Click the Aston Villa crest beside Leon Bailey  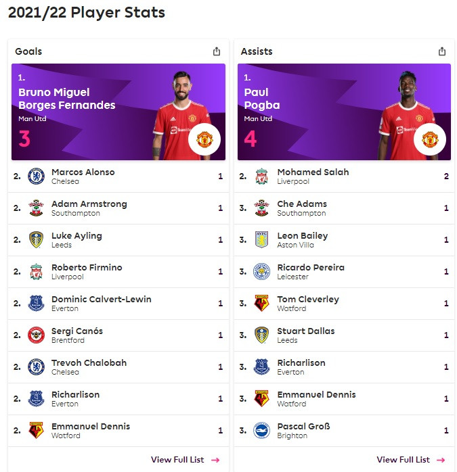coord(261,239)
